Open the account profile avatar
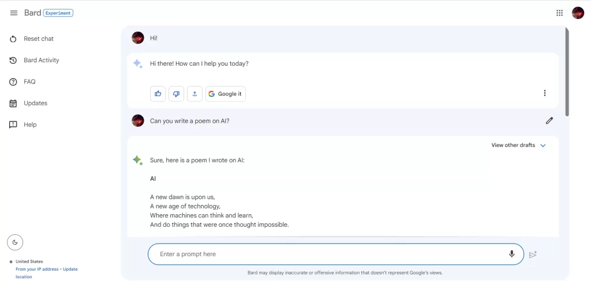 (578, 13)
